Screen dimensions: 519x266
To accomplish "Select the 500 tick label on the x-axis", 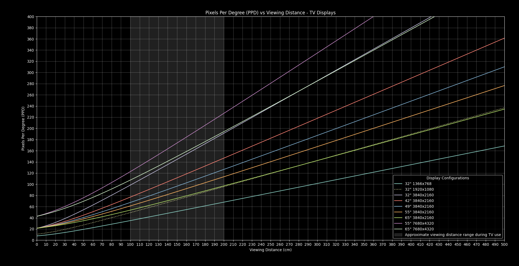I will tap(504, 245).
